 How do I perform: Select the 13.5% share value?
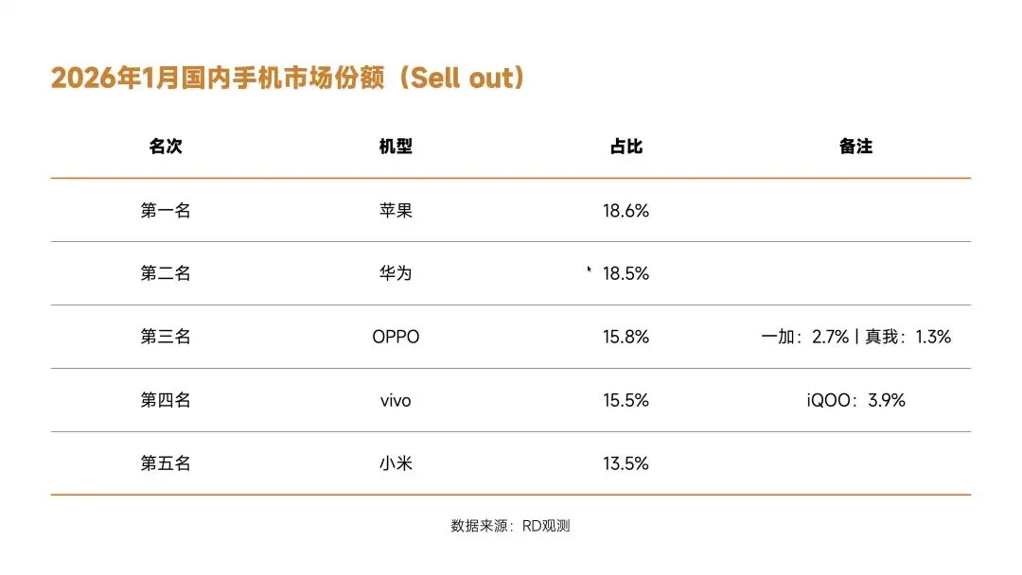[x=626, y=463]
